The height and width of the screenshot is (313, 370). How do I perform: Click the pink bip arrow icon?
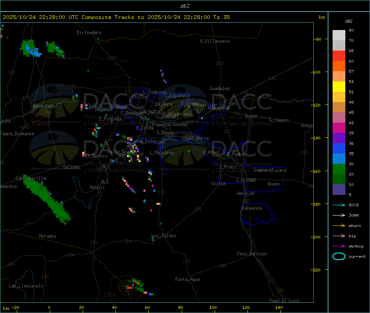tap(339, 236)
